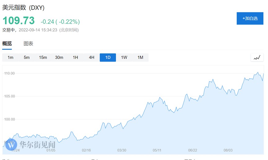268x160 pixels.
Task: Choose the 1M monthly interval
Action: (x=140, y=57)
